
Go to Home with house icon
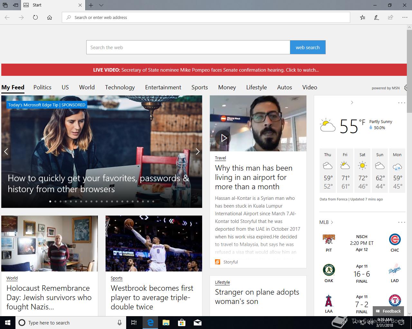[50, 17]
